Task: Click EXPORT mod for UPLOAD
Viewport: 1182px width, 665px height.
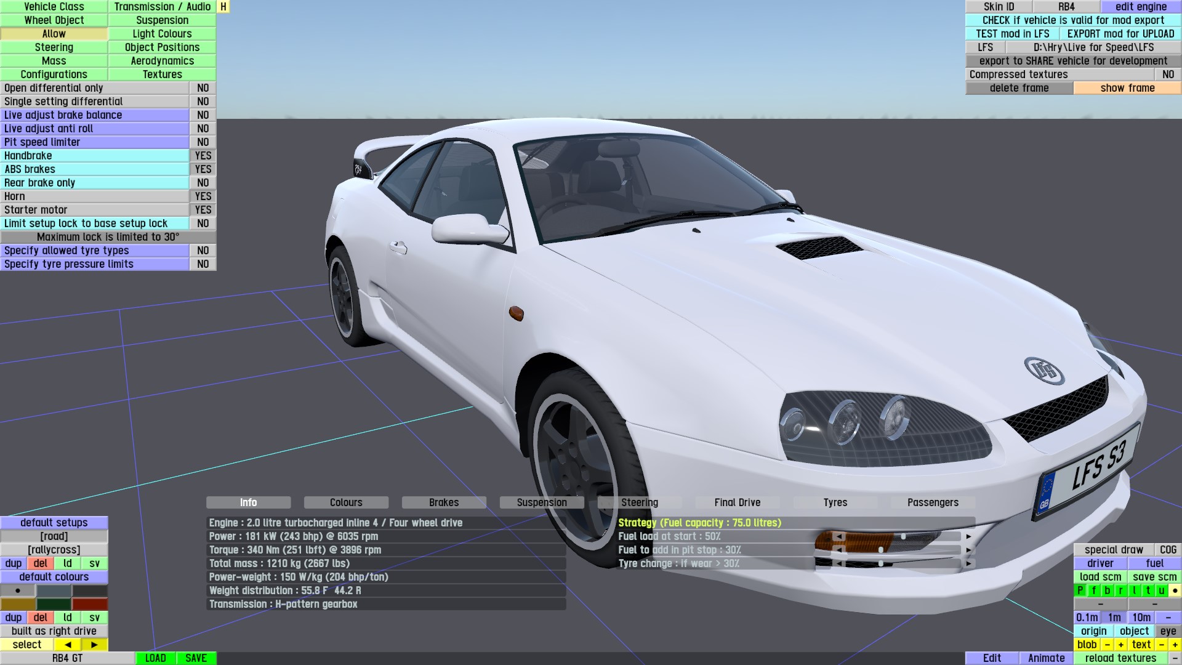Action: click(1120, 34)
